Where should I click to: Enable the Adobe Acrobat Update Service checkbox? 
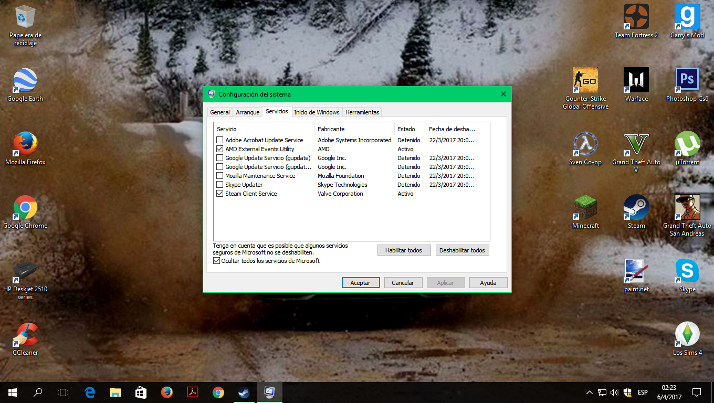[x=220, y=140]
